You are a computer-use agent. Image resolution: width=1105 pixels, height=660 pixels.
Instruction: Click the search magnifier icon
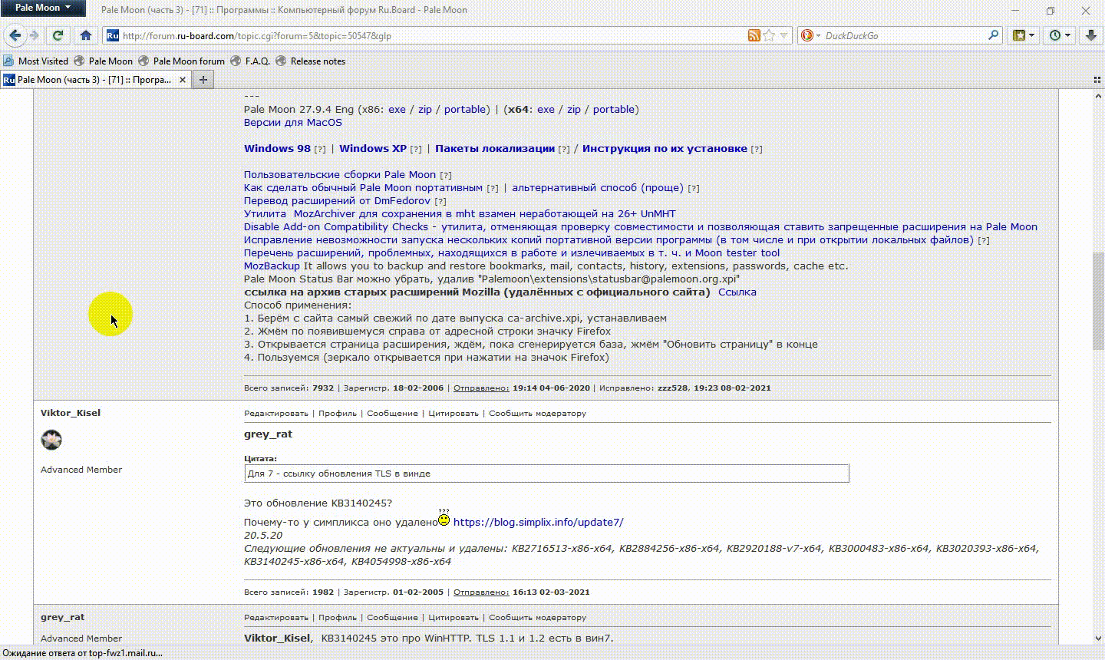(993, 35)
